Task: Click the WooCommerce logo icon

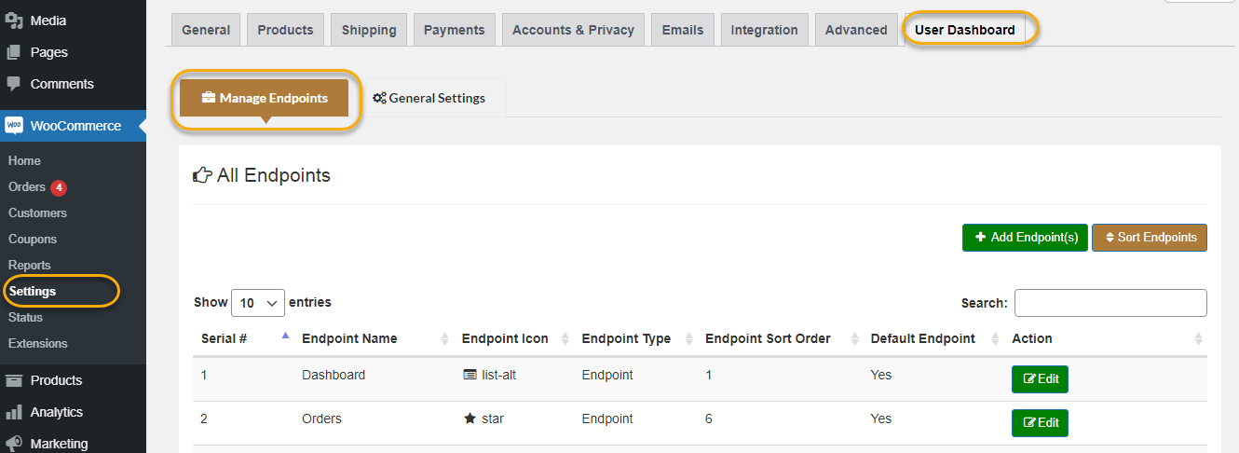Action: [x=14, y=126]
